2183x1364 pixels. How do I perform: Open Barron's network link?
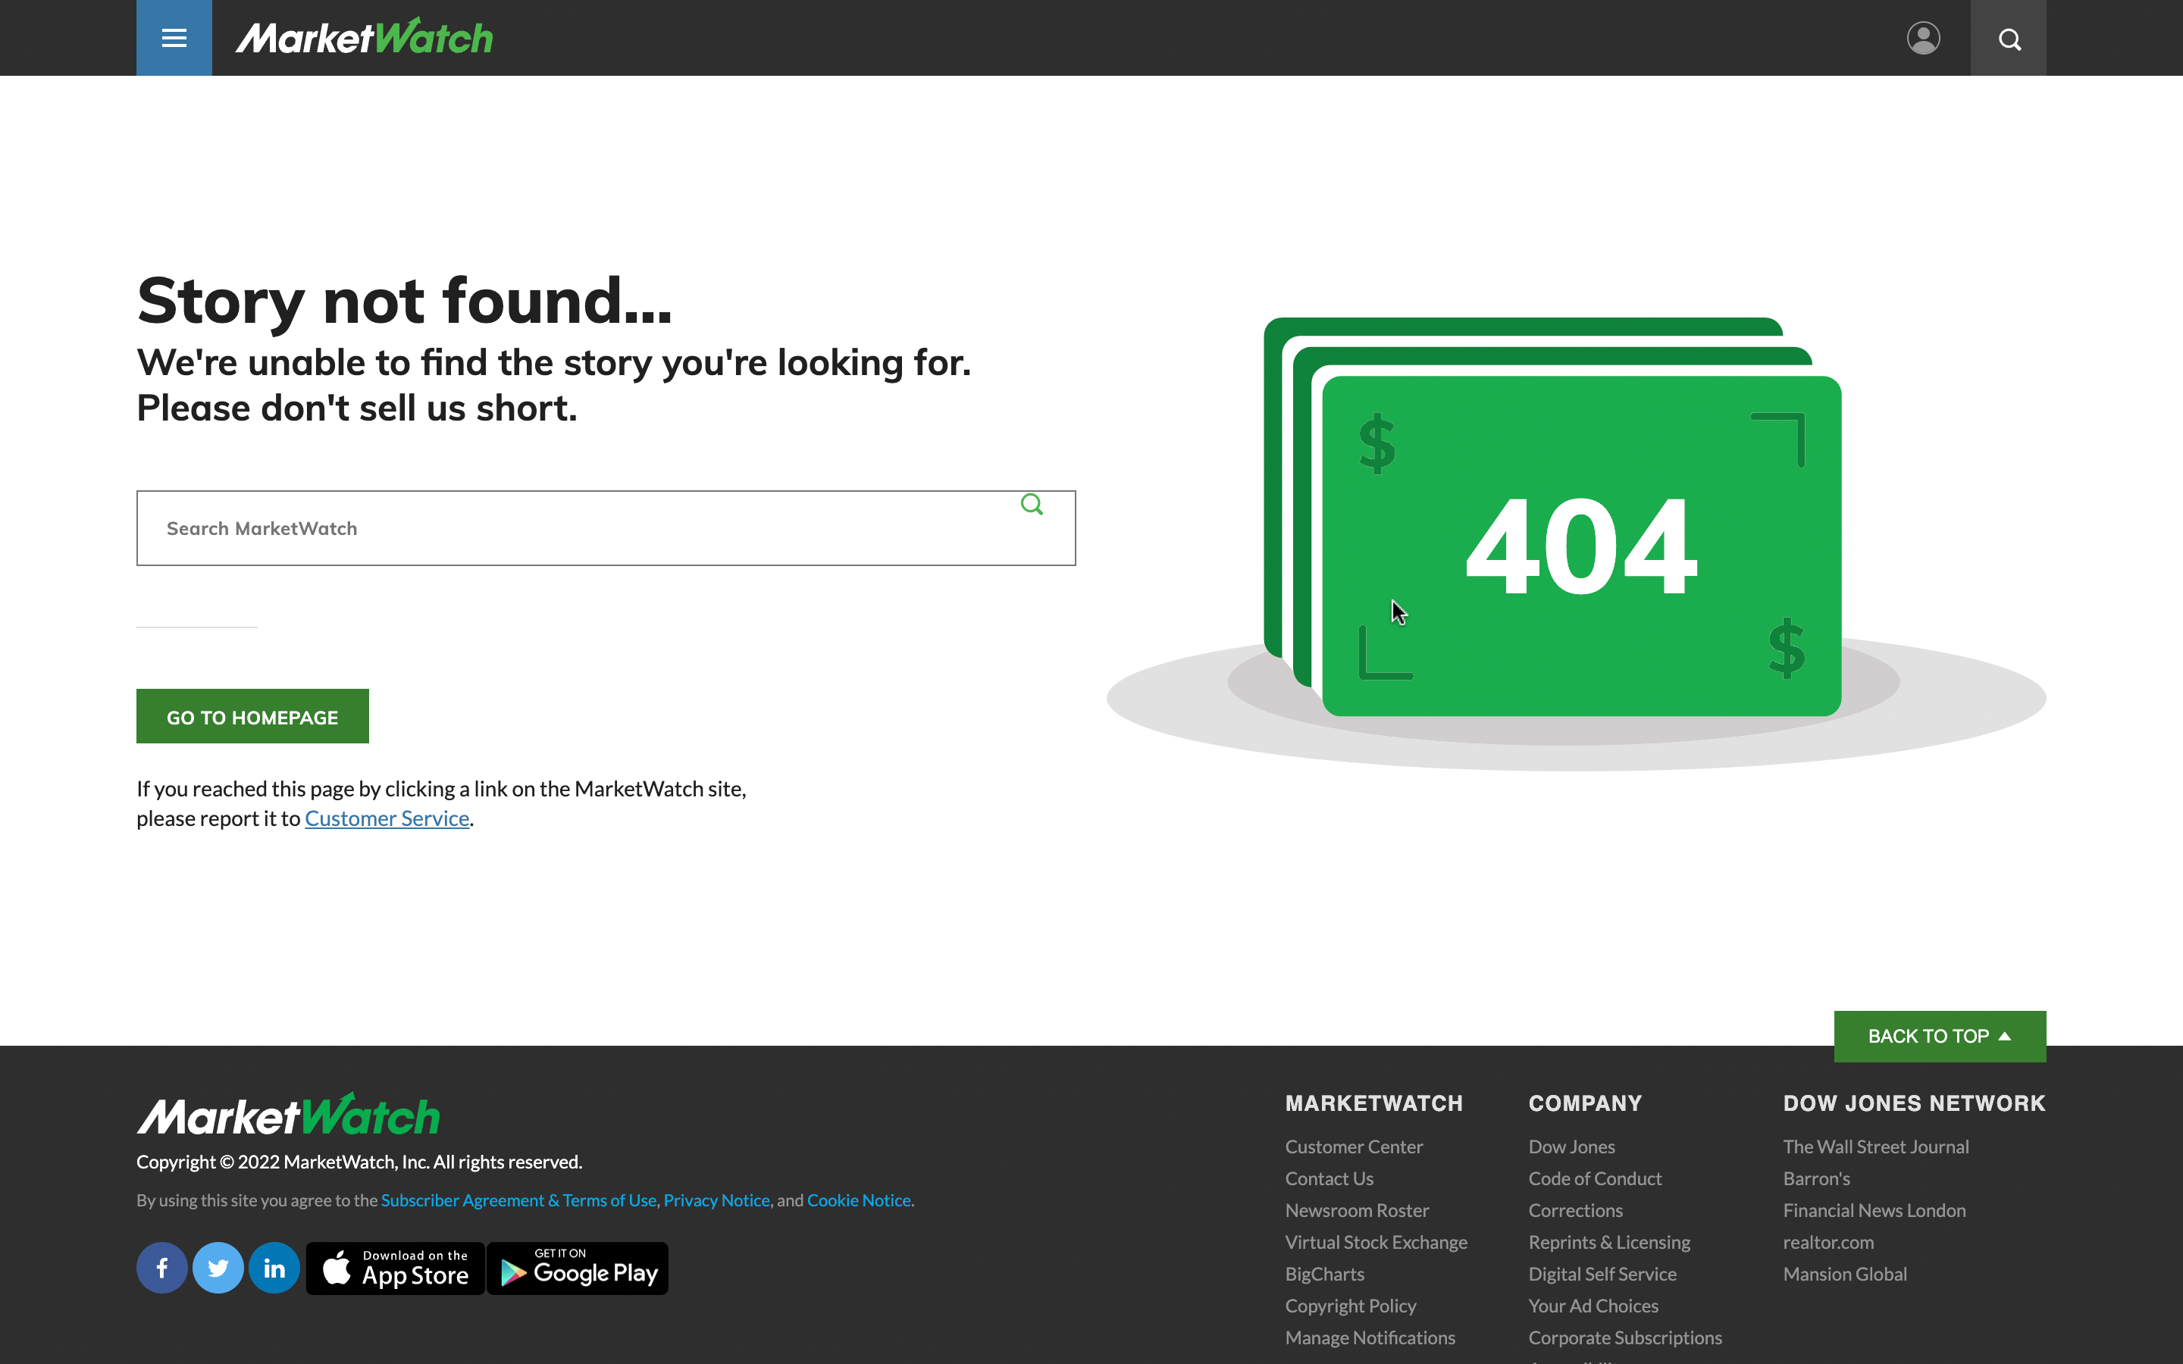(x=1816, y=1178)
